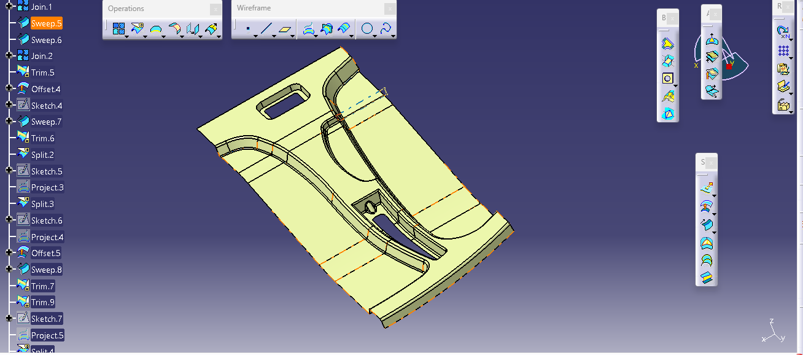Select the Mating Flange tool in B toolbar
The width and height of the screenshot is (803, 355).
(x=667, y=96)
